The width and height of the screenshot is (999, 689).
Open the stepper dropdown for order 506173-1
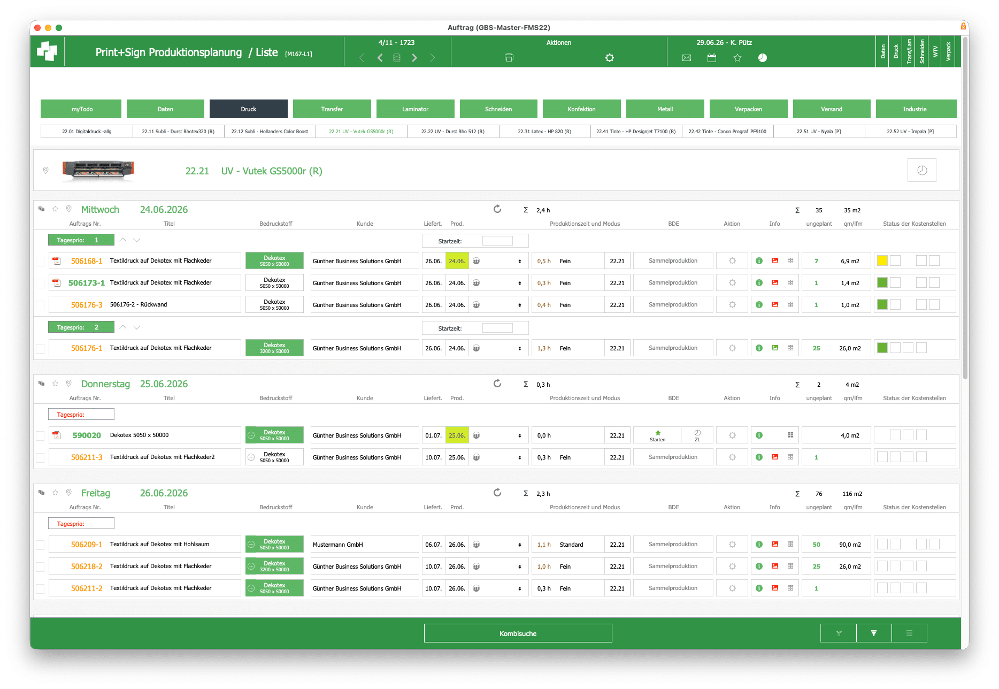pyautogui.click(x=520, y=283)
